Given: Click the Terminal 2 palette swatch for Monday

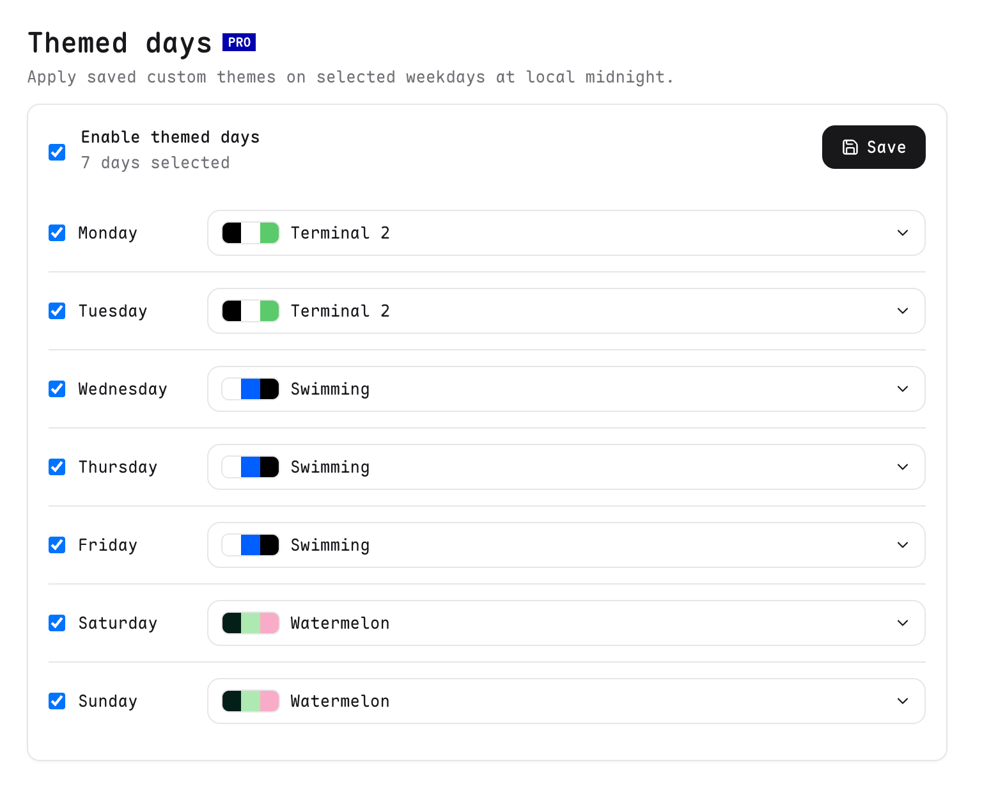Looking at the screenshot, I should (x=251, y=233).
